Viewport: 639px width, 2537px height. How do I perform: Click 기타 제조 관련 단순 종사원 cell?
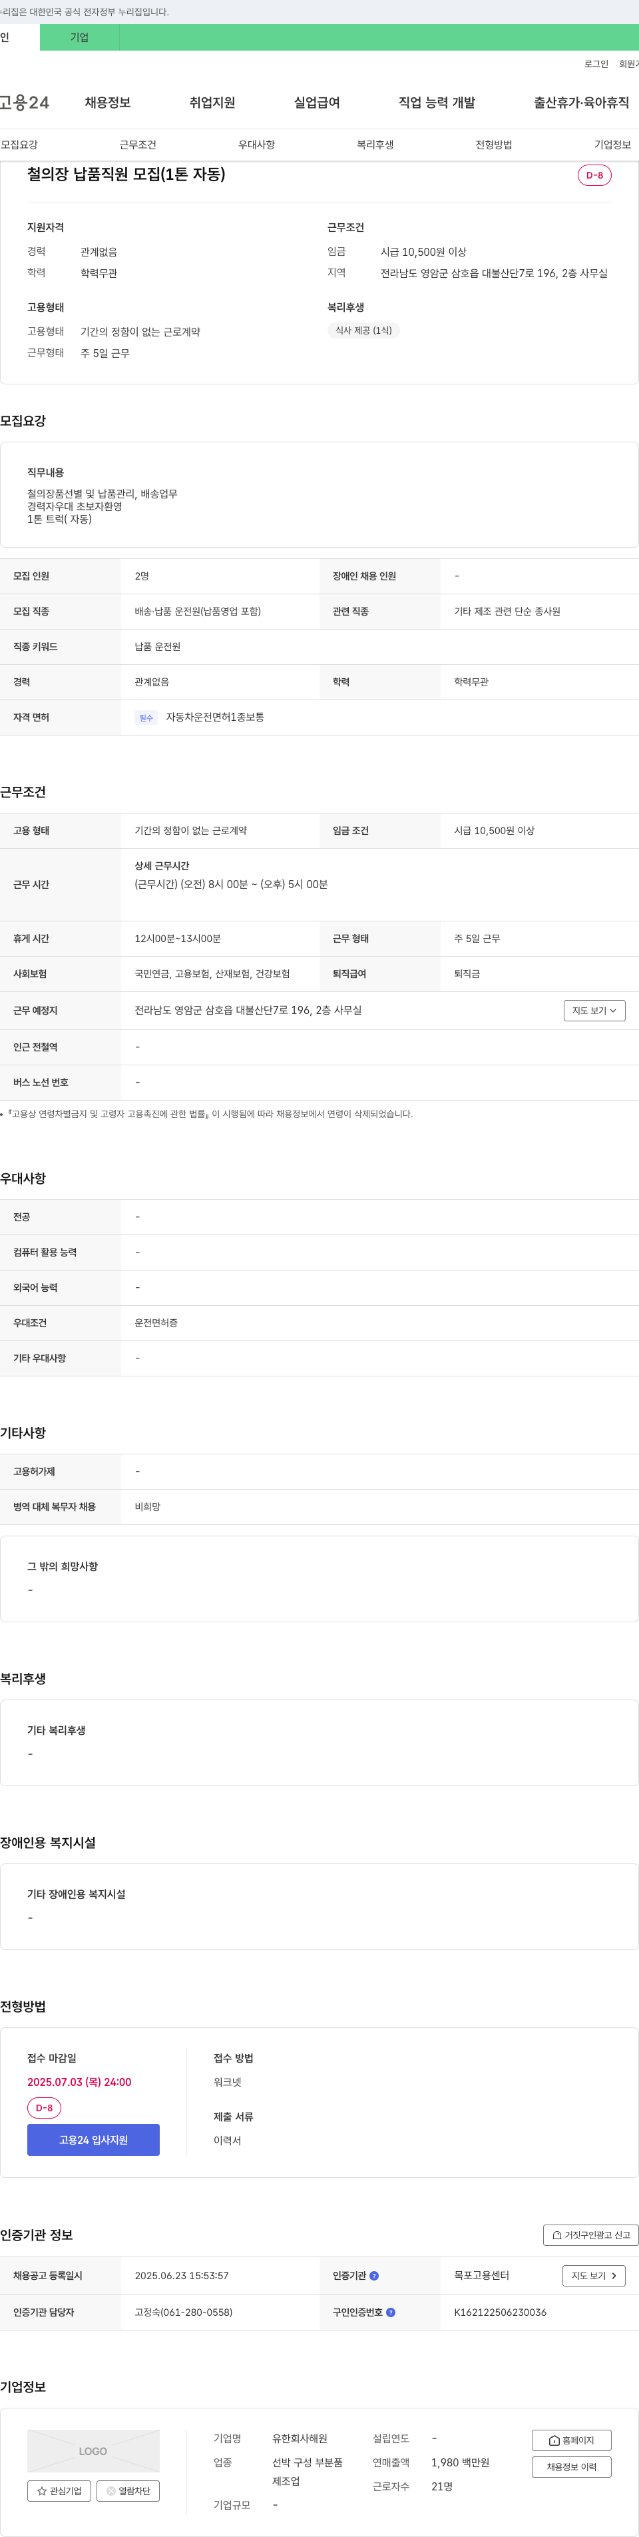[507, 612]
